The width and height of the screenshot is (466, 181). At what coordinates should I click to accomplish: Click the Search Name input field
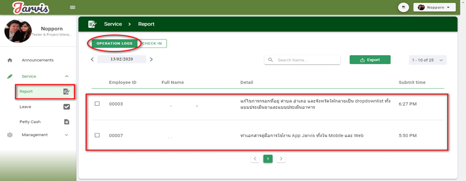306,60
